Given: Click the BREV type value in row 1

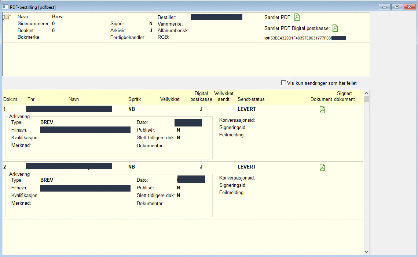Looking at the screenshot, I should tap(47, 122).
